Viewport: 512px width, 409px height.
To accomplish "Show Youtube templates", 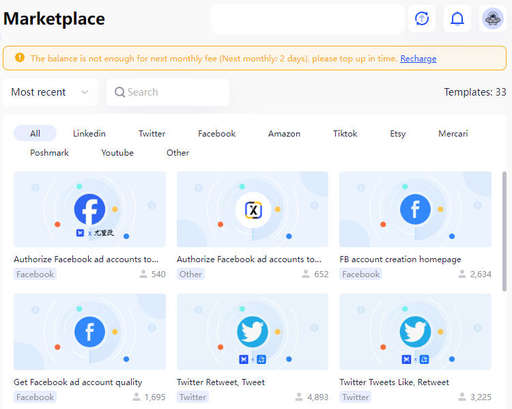I will (x=117, y=152).
